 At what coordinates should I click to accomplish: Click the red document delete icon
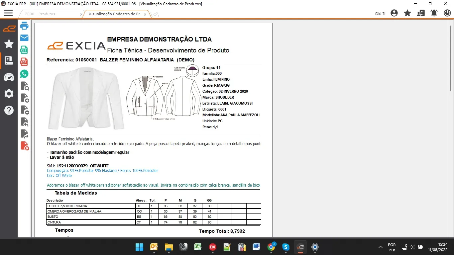[x=25, y=146]
